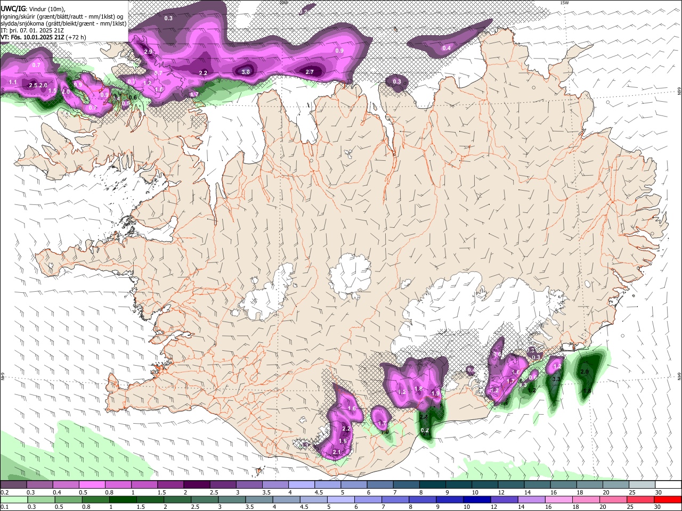Click the '1.1' value near the left edge

[13, 83]
